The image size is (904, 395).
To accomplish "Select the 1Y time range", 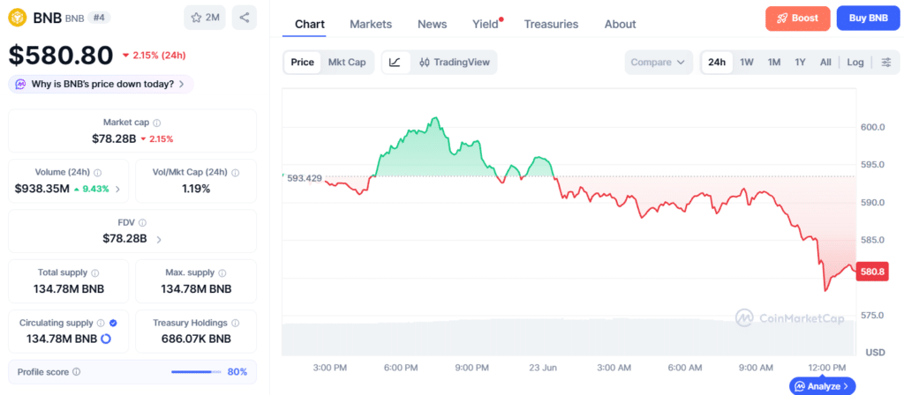I will click(800, 63).
